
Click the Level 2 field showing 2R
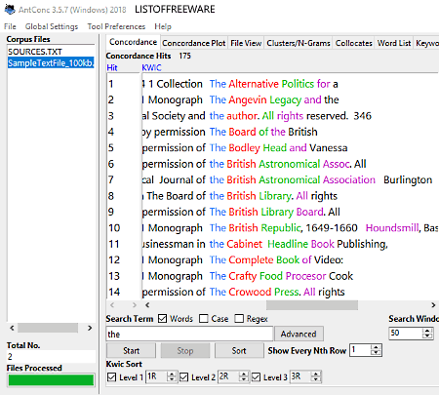pyautogui.click(x=228, y=376)
